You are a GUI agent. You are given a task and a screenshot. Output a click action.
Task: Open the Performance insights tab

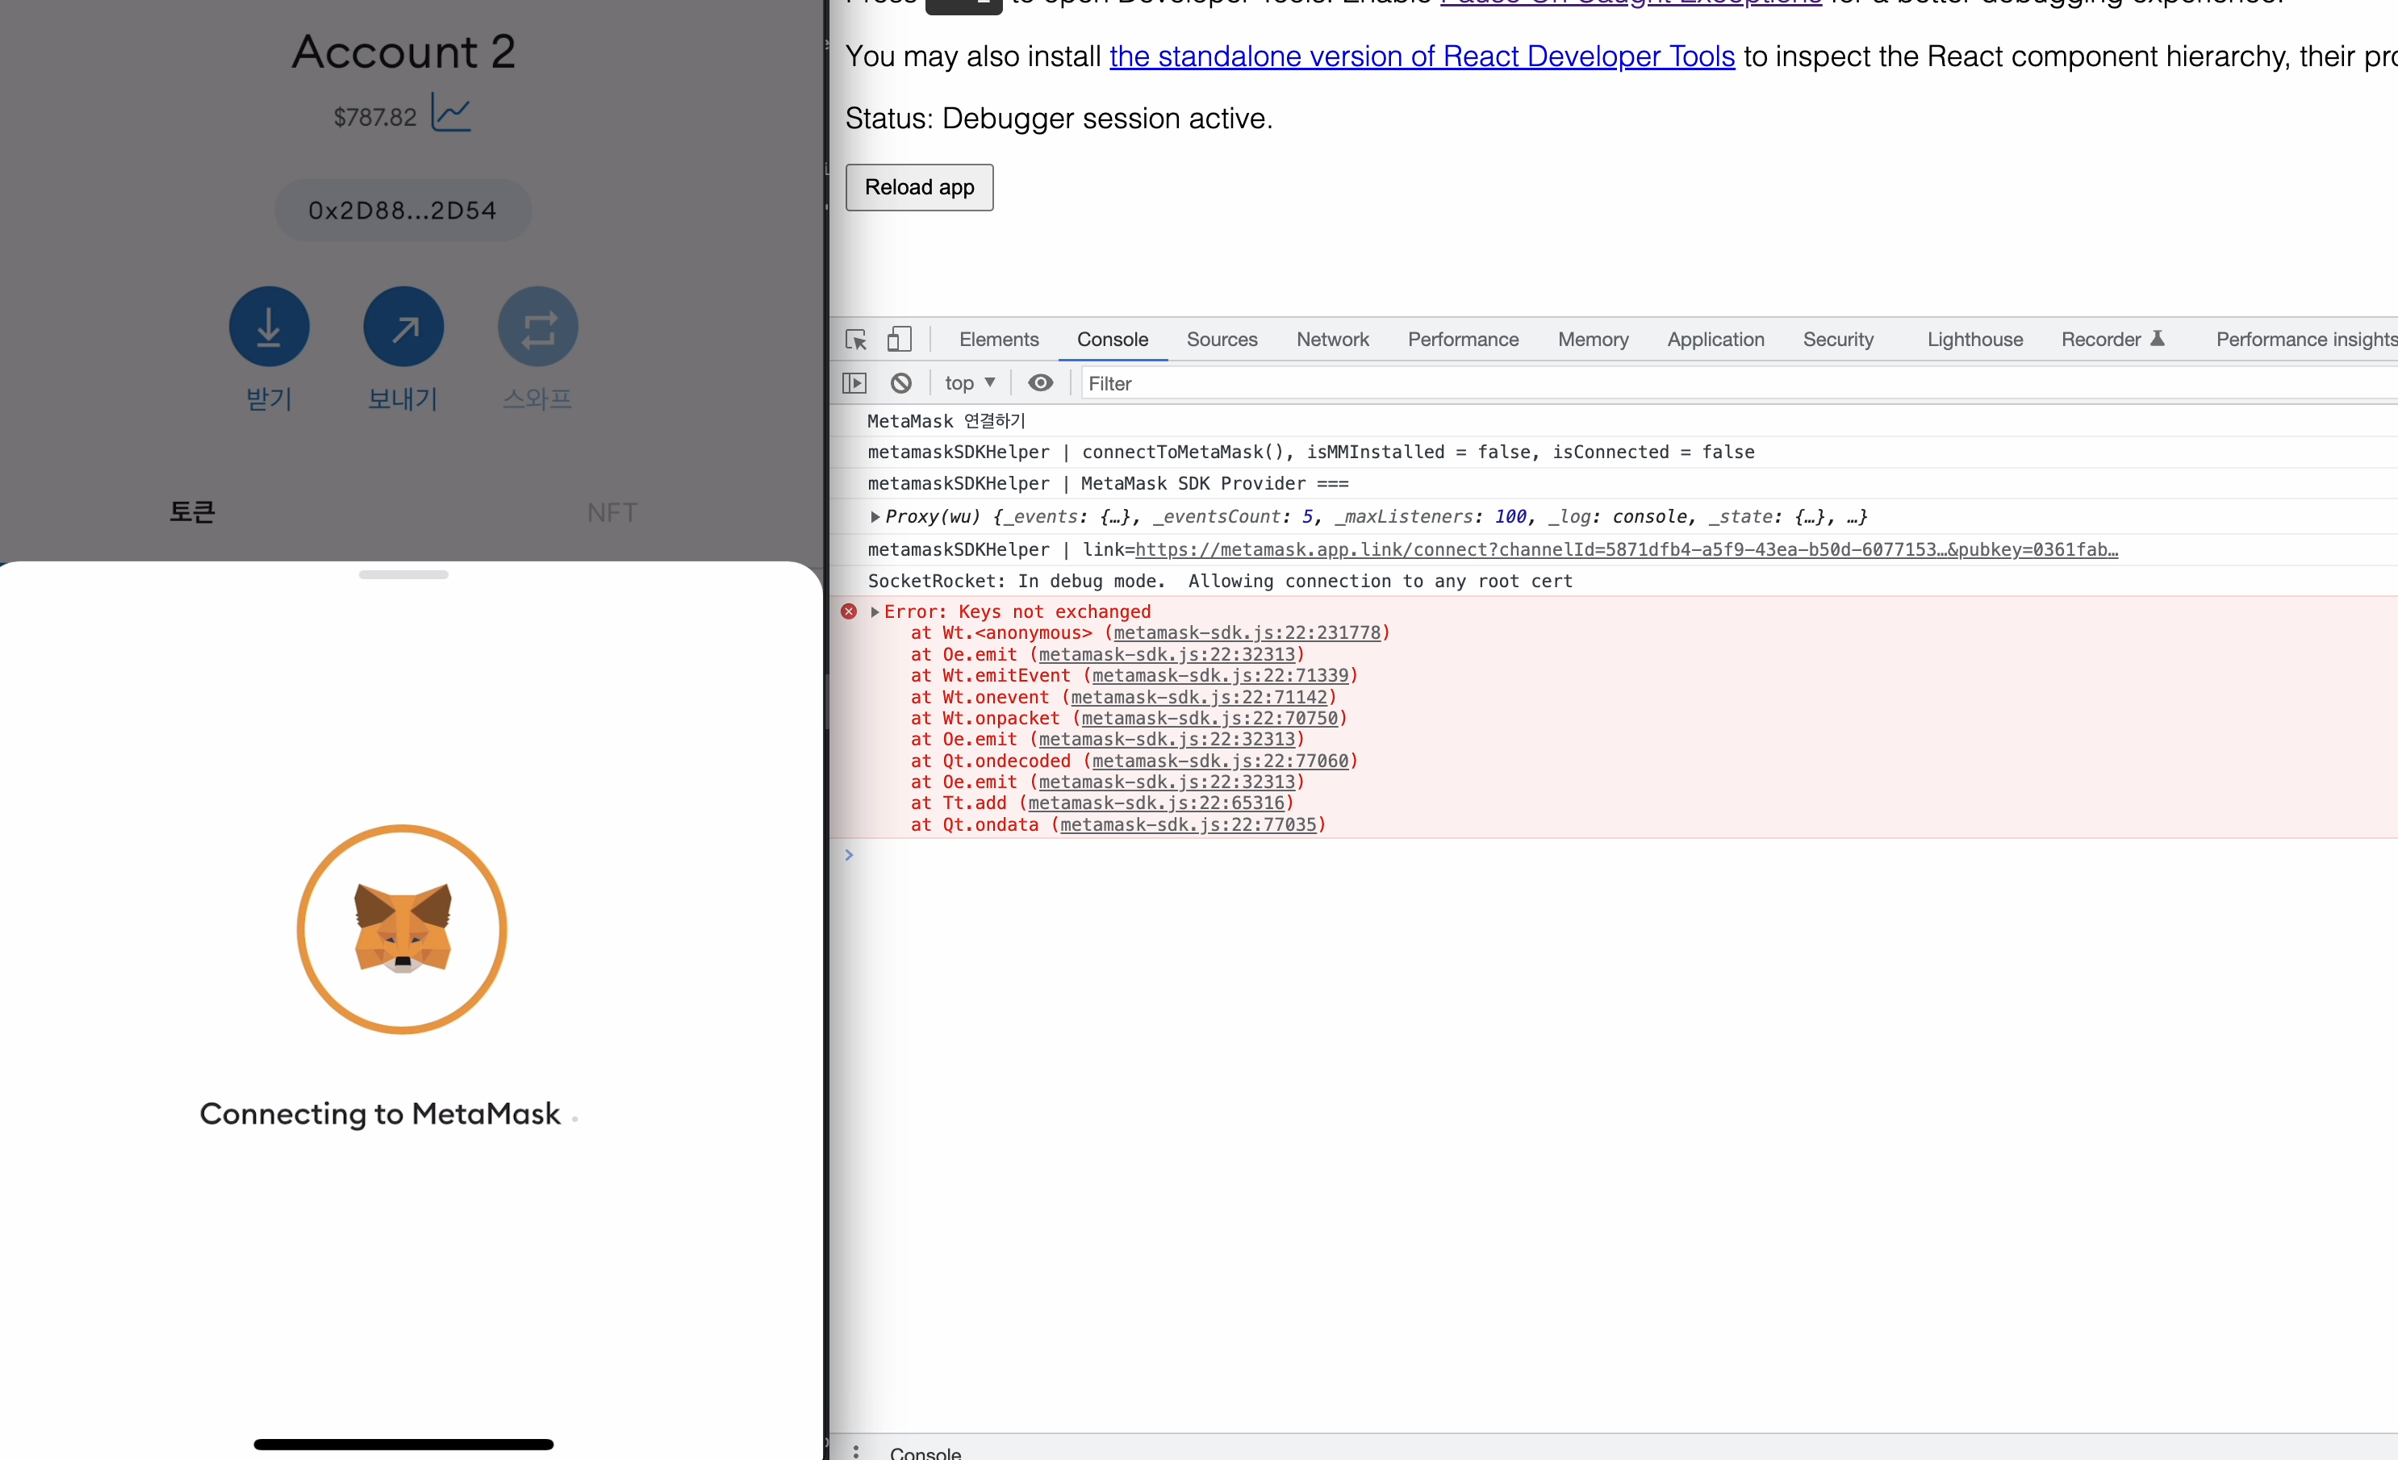tap(2307, 340)
